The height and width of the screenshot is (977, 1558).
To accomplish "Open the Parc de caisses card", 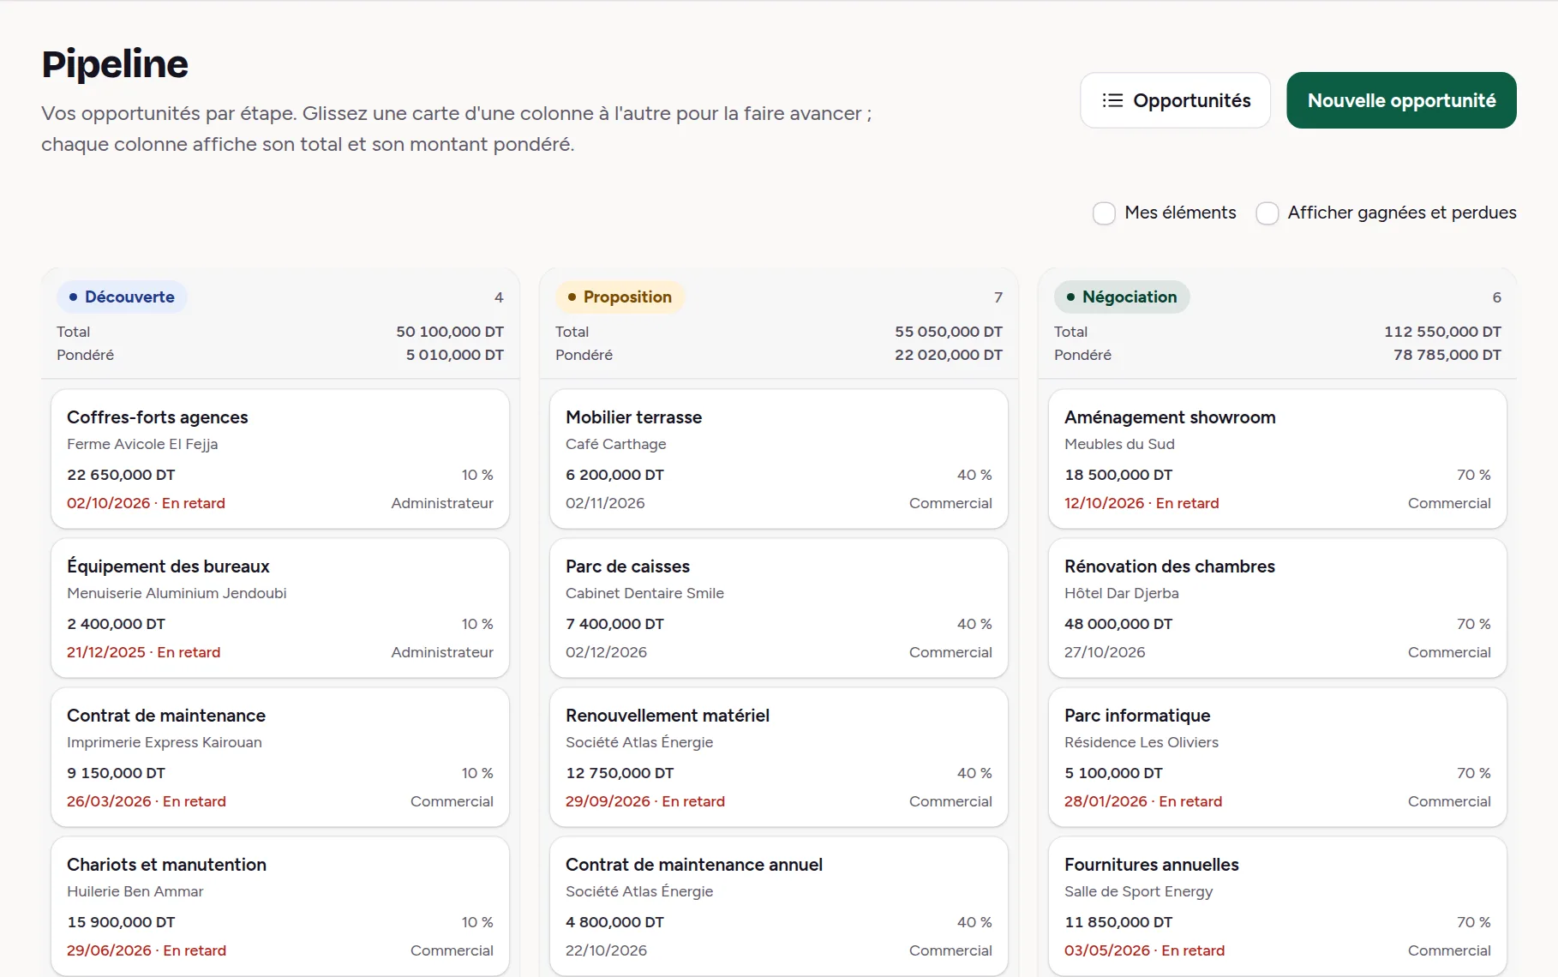I will (x=779, y=608).
